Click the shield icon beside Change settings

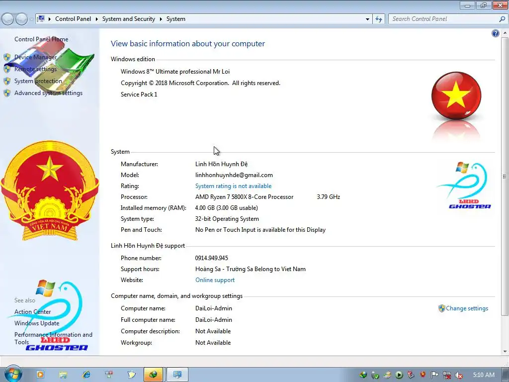click(441, 308)
